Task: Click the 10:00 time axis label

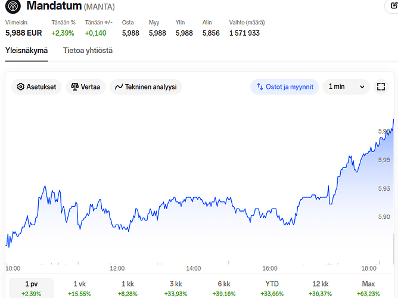Action: pos(13,268)
